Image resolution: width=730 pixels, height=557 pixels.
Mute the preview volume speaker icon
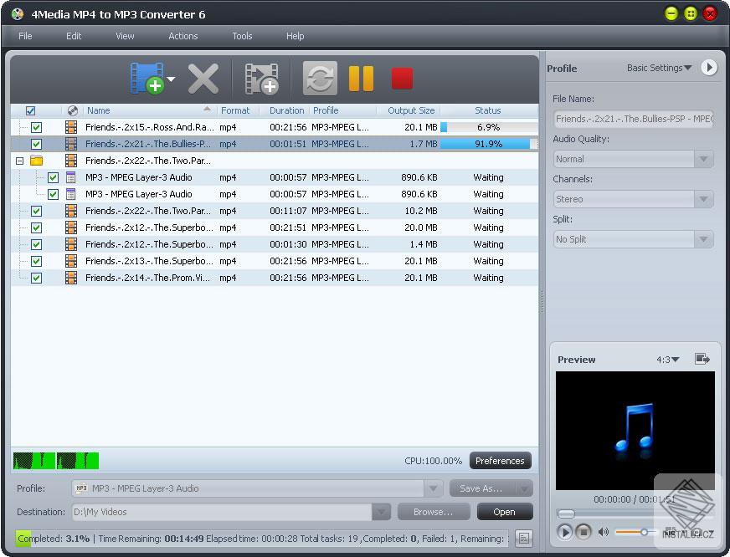(x=604, y=531)
